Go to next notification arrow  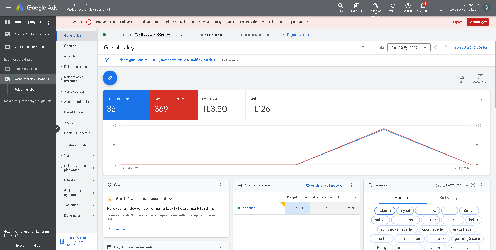point(81,22)
